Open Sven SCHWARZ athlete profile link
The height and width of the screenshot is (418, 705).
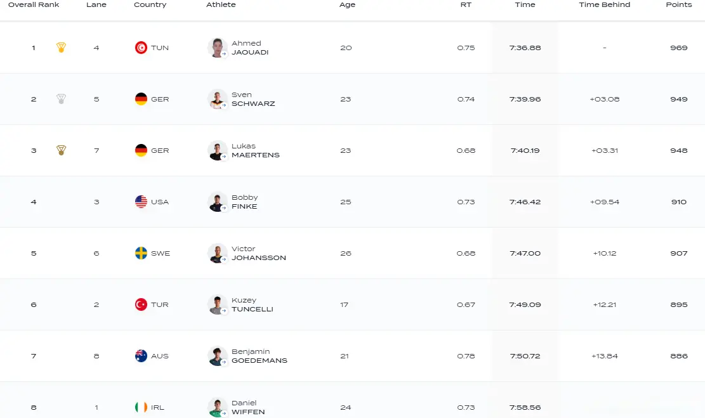point(253,99)
